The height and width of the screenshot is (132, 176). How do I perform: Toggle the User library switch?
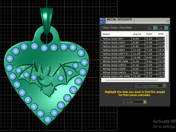click(163, 28)
